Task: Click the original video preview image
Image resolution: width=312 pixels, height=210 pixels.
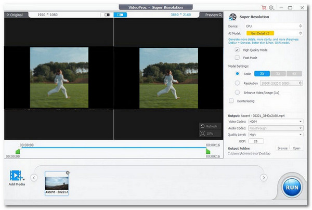Action: (59, 77)
